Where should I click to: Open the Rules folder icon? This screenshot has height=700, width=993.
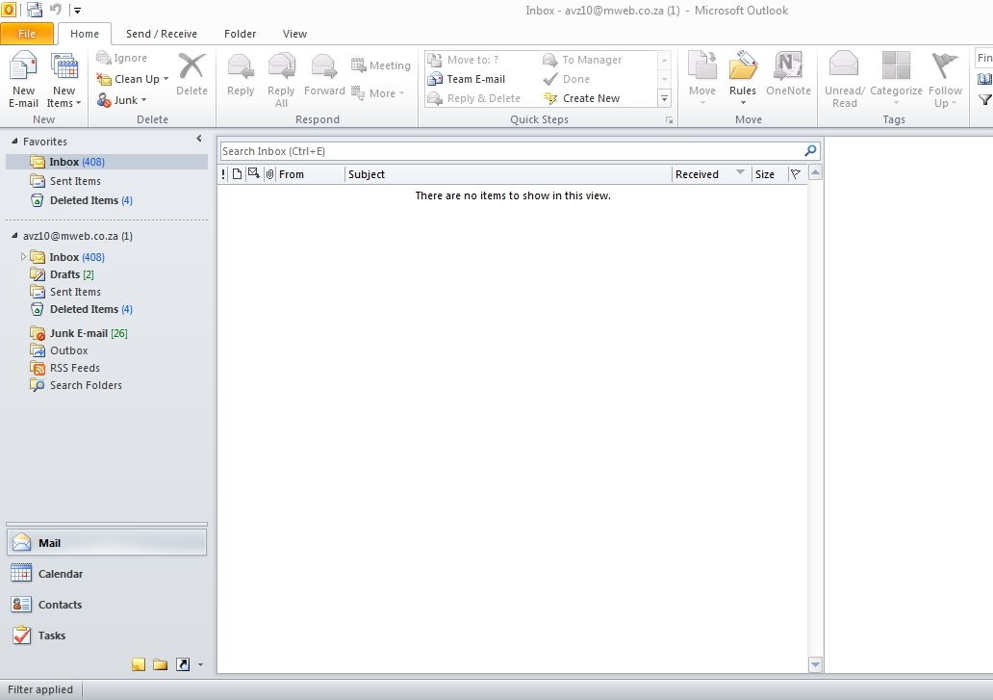pyautogui.click(x=743, y=67)
